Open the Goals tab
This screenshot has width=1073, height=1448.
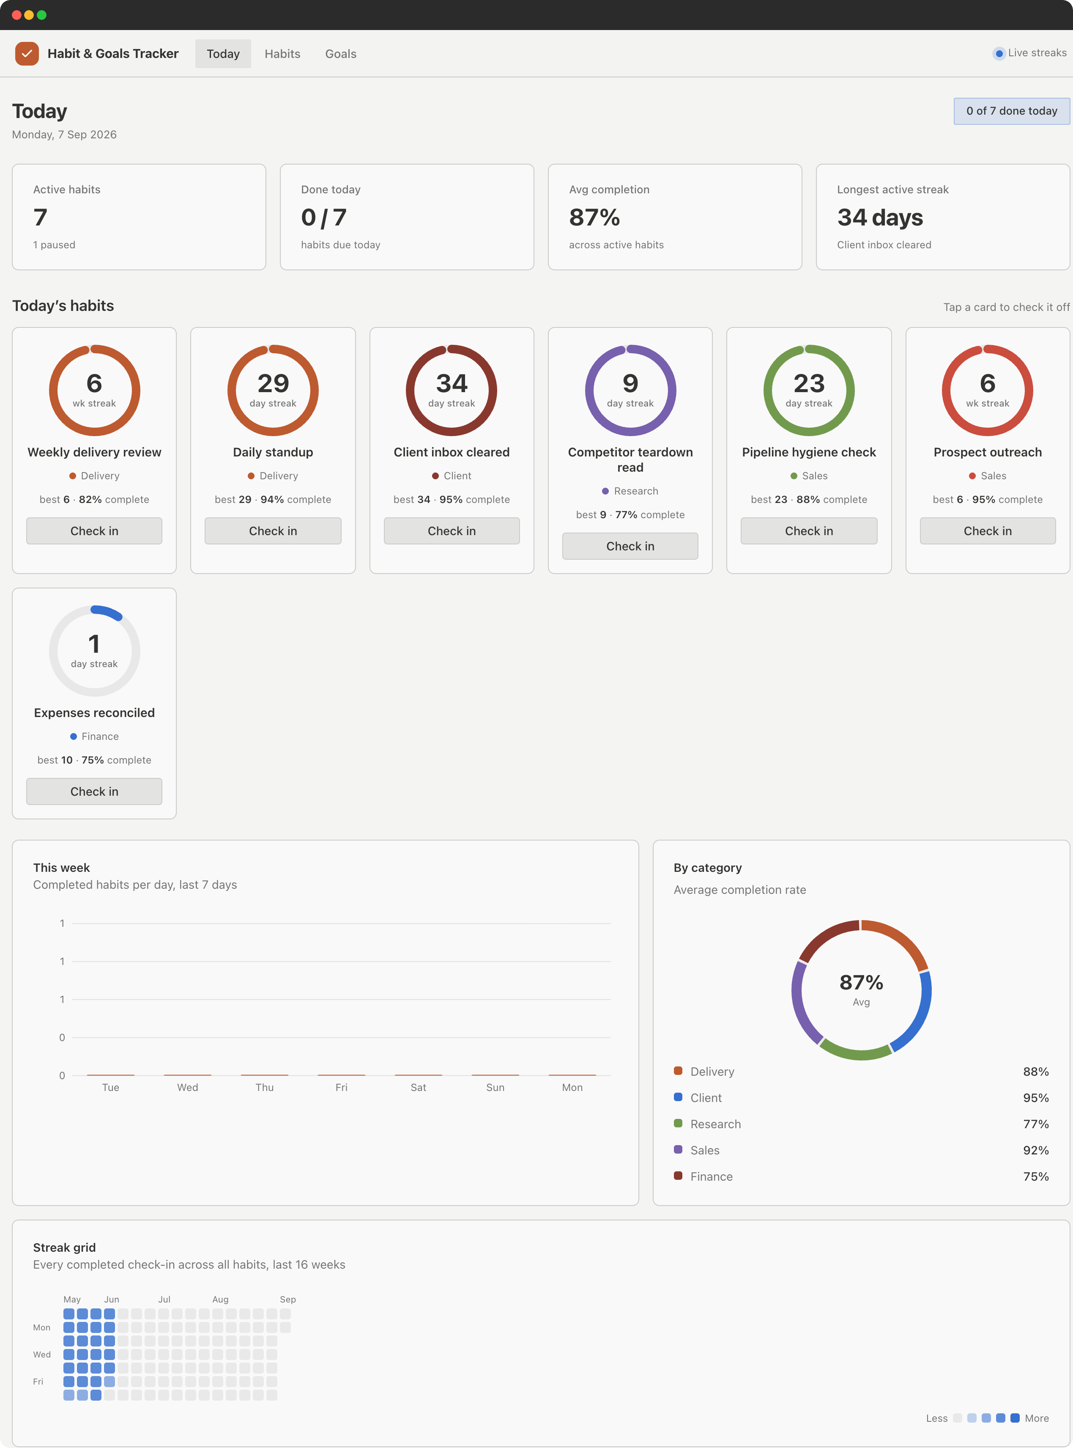point(341,53)
